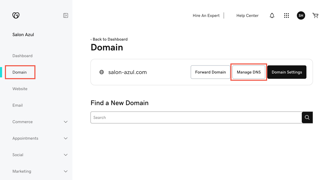Open the apps grid menu

point(286,15)
